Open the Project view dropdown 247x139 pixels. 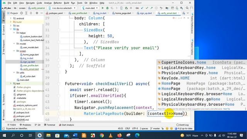[x=13, y=13]
